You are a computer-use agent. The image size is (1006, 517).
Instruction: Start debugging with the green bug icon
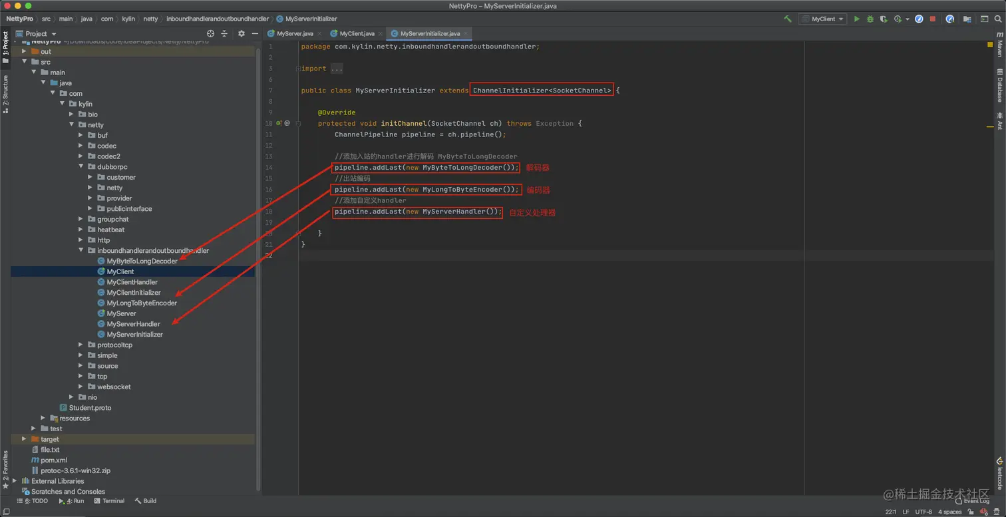tap(870, 19)
